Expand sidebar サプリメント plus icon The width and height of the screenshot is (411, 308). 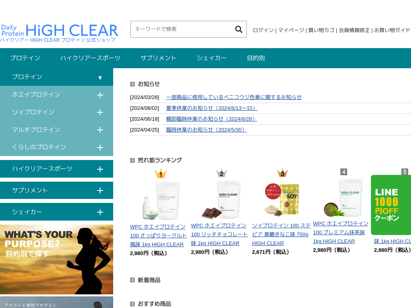(x=100, y=190)
